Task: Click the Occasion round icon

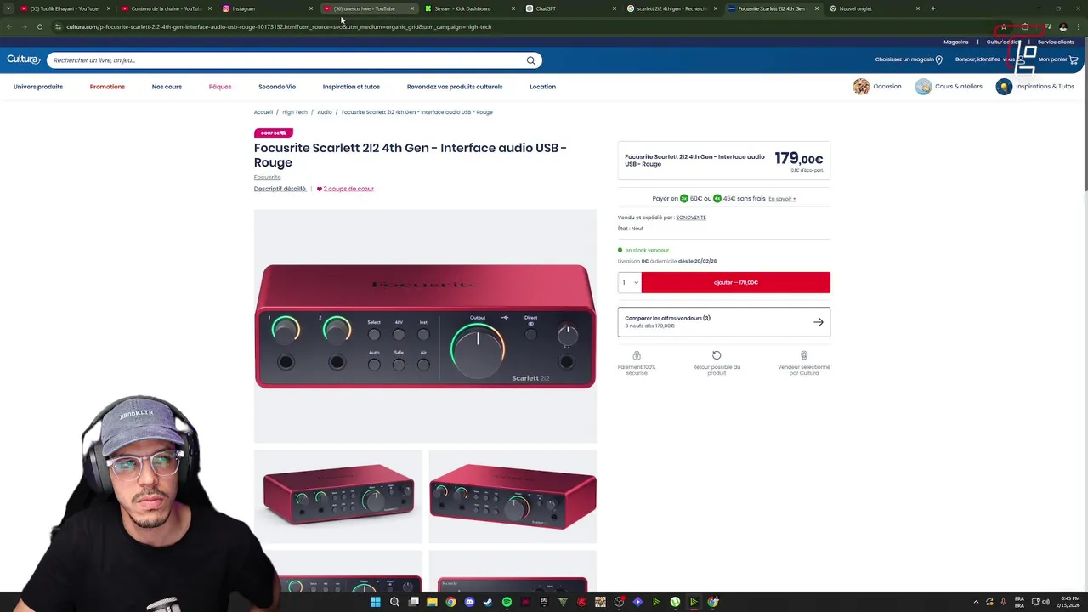Action: click(861, 86)
